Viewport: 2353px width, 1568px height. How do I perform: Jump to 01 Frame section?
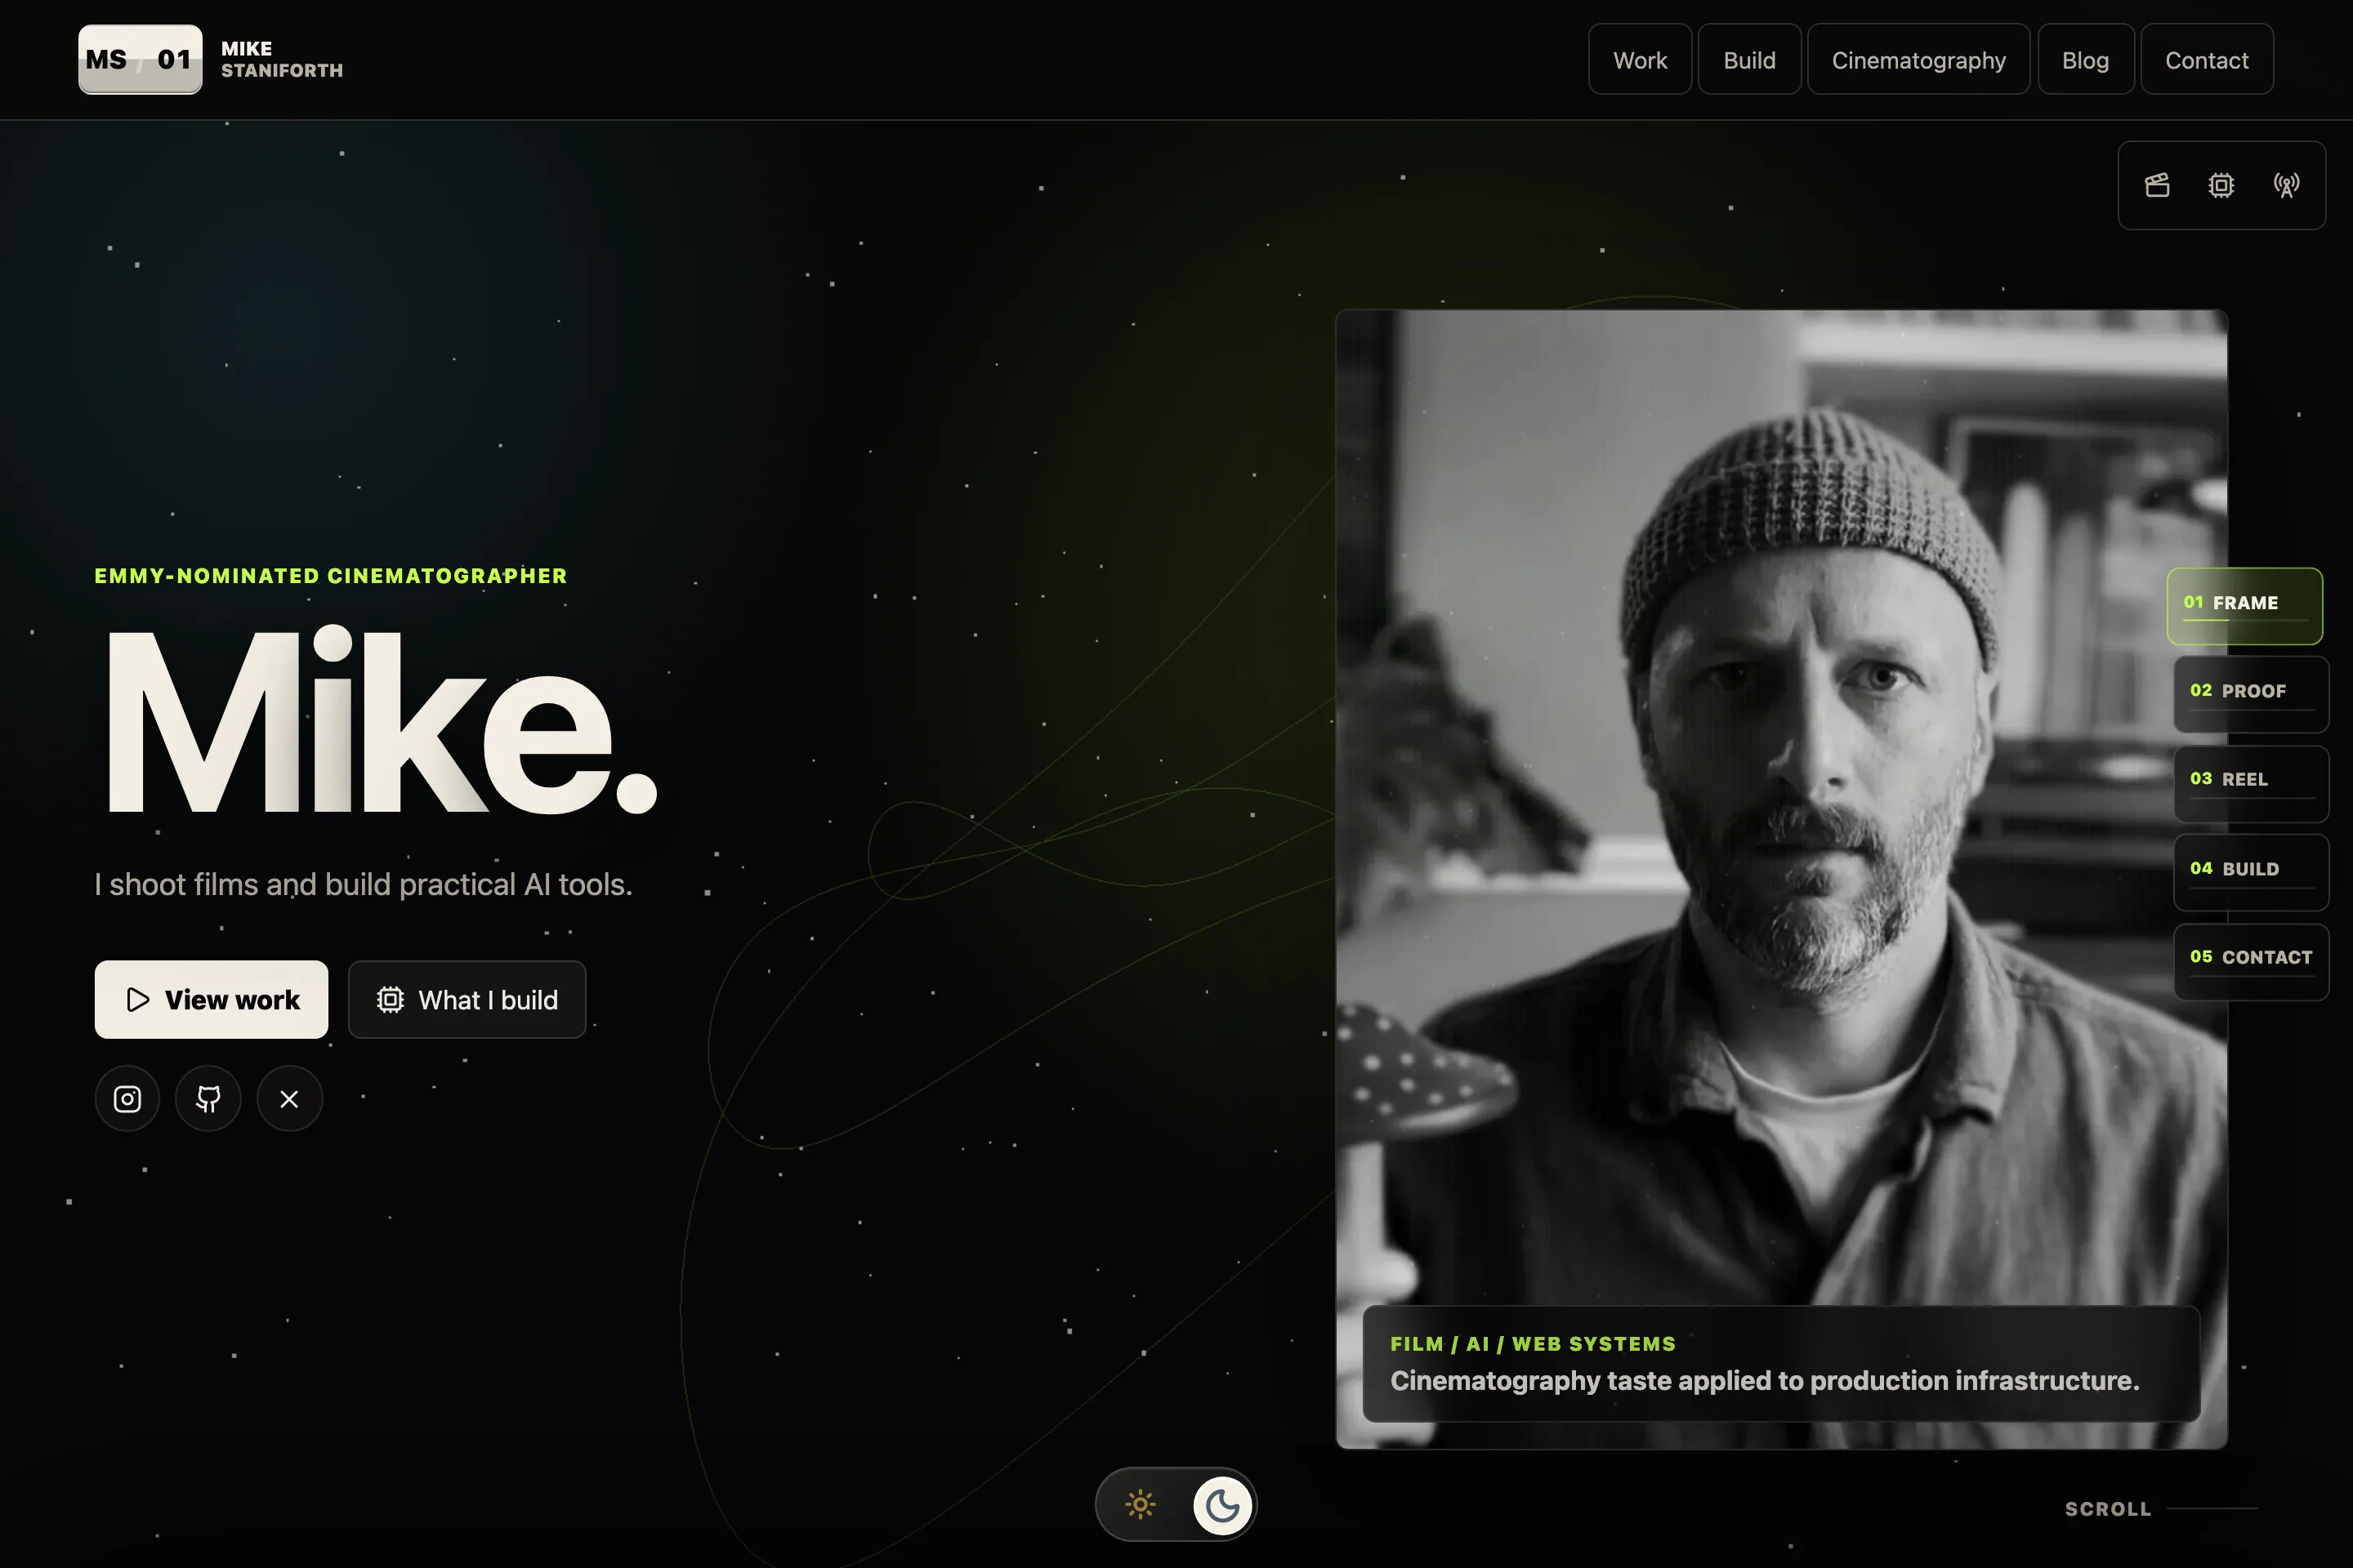[2244, 606]
